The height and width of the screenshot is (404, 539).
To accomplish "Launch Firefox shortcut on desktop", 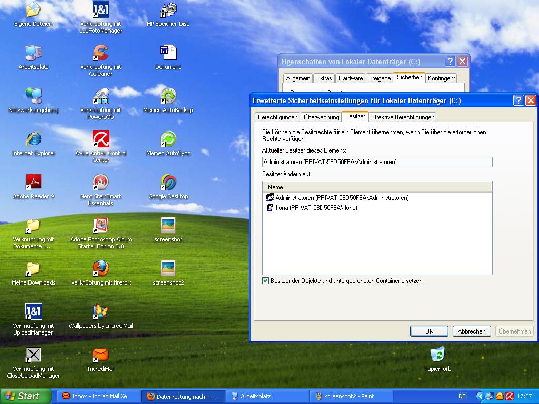I will point(101,269).
